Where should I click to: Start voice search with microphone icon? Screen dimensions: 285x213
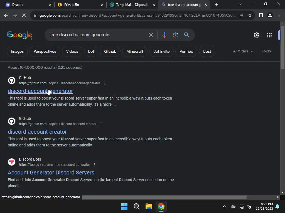point(164,35)
